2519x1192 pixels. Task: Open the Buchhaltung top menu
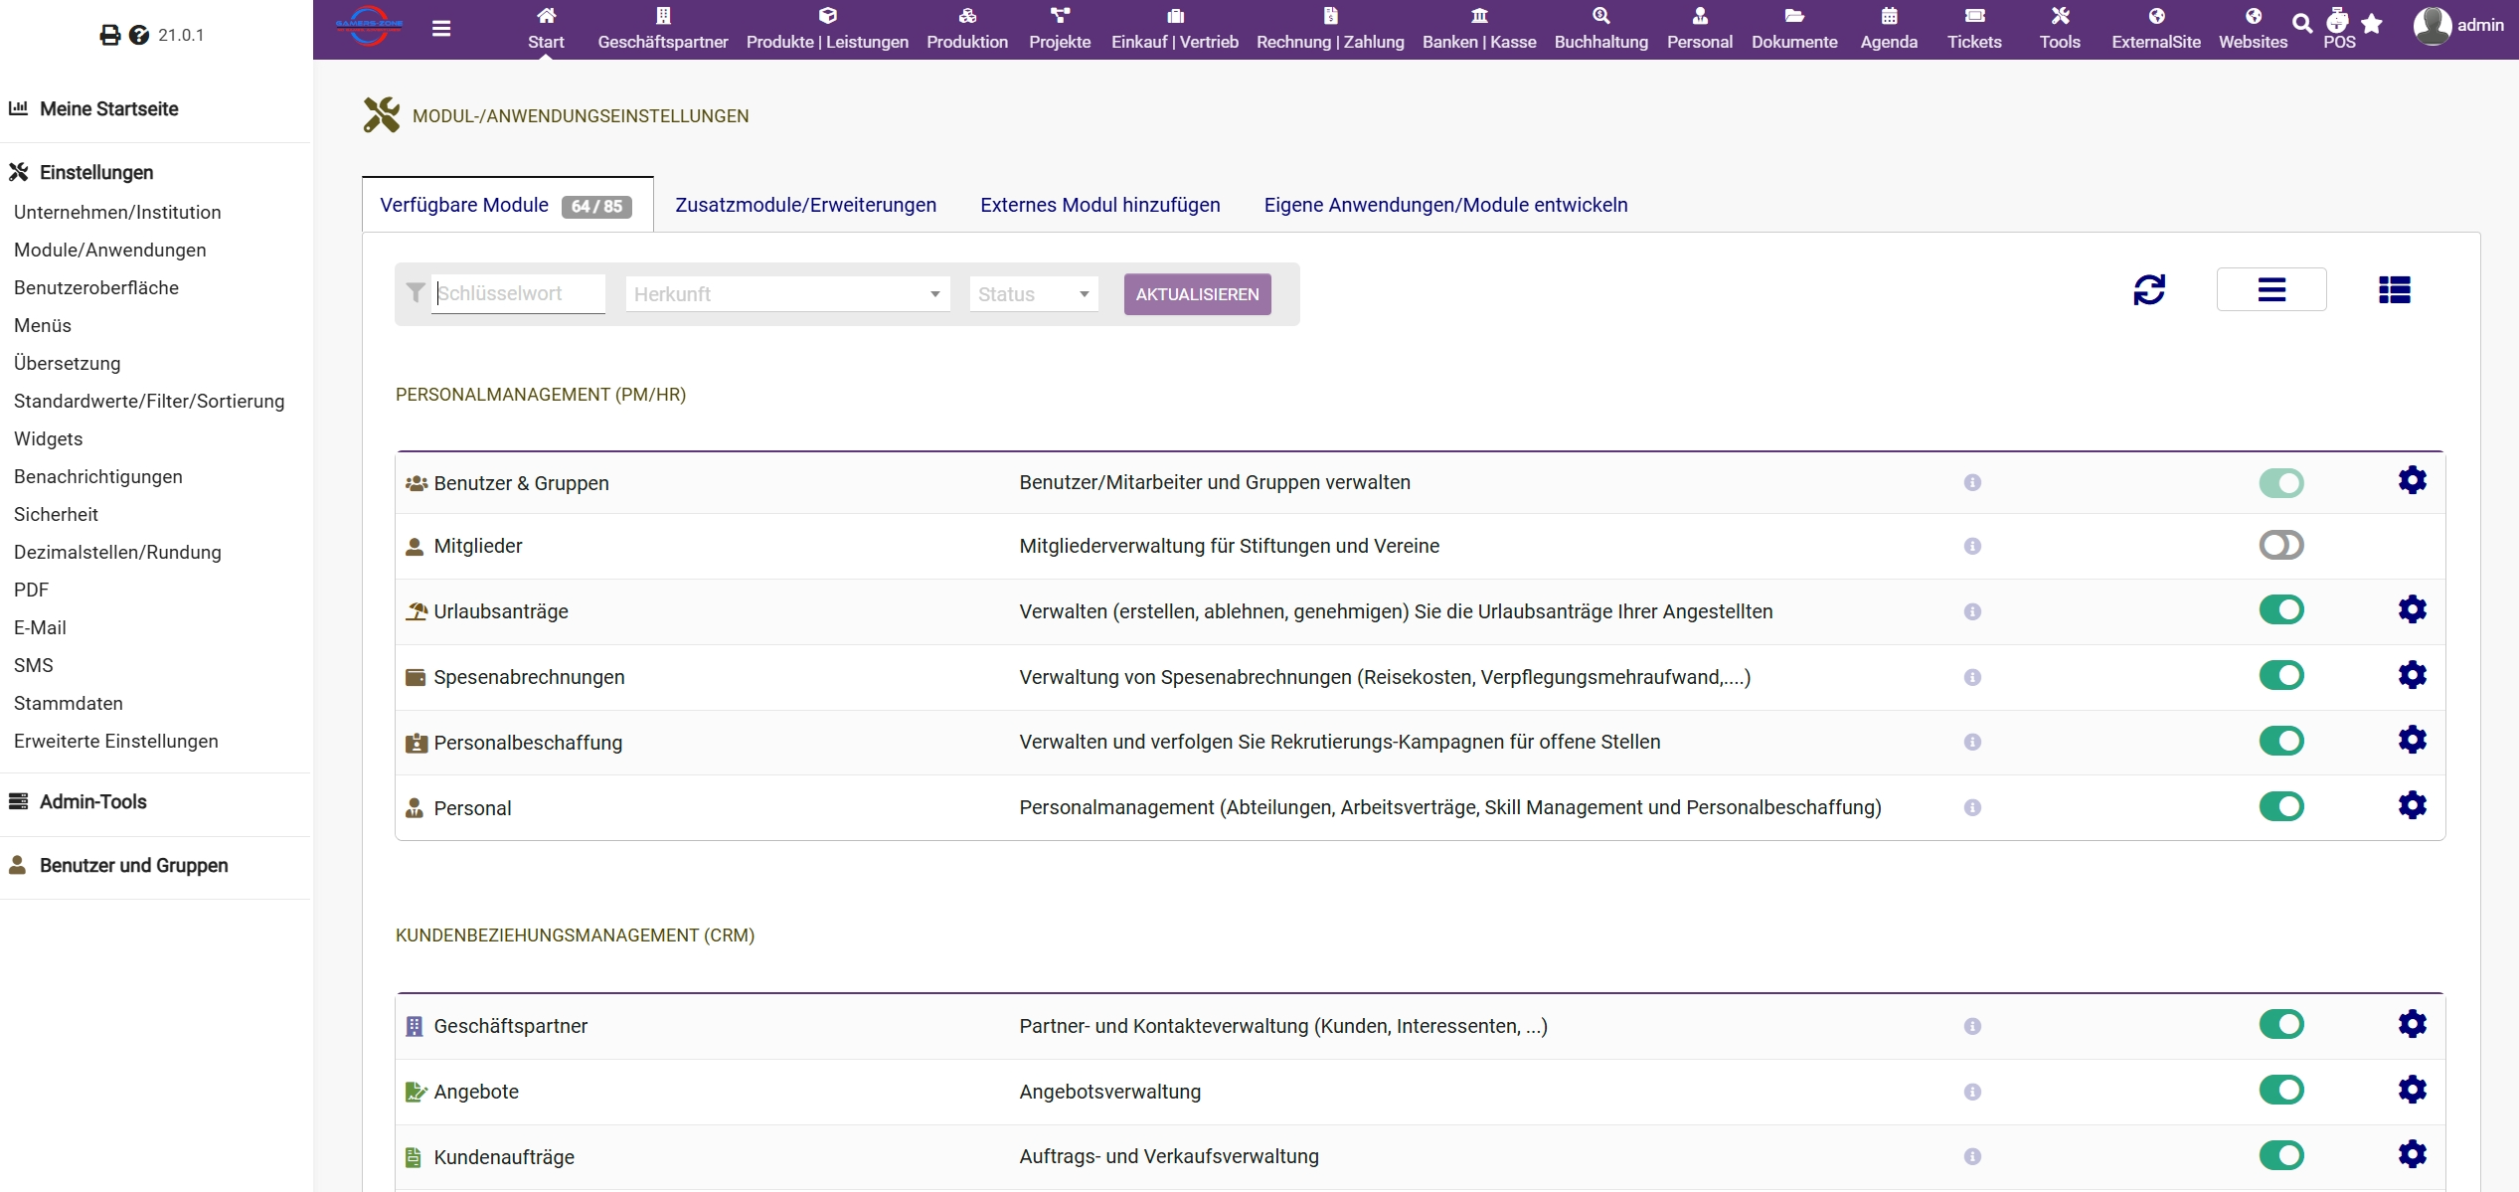tap(1600, 29)
